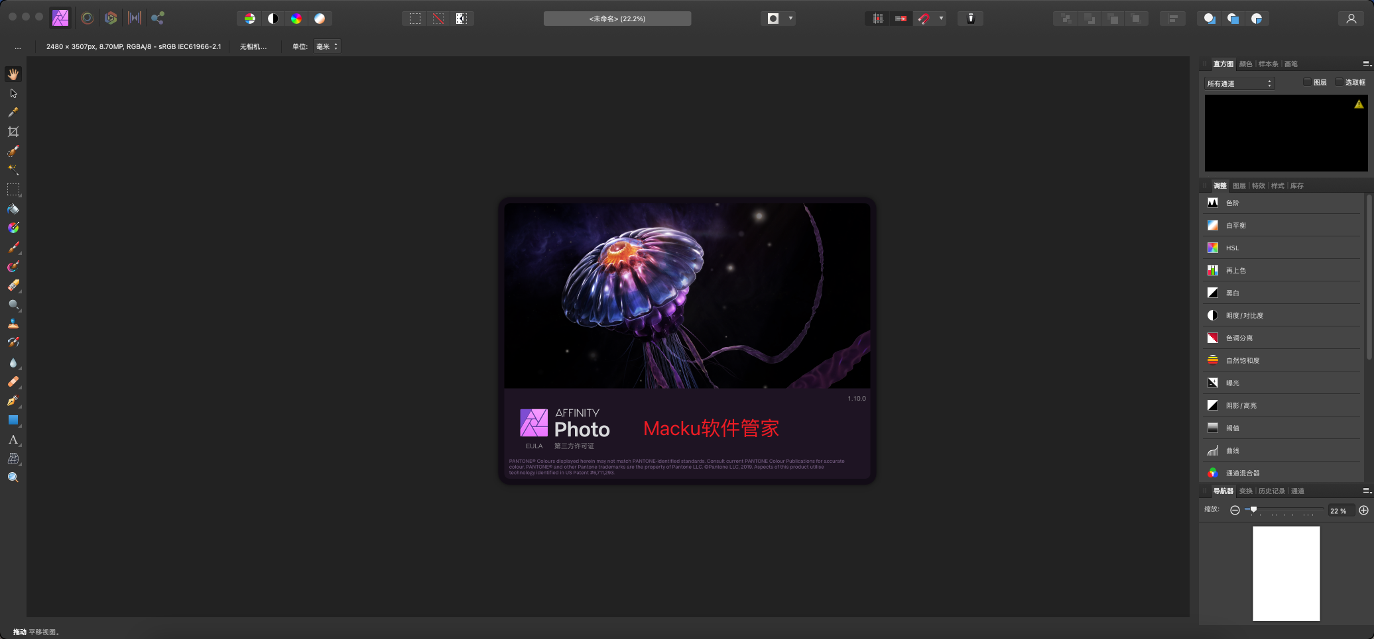Switch to the 特效 tab
This screenshot has height=639, width=1374.
(x=1259, y=186)
